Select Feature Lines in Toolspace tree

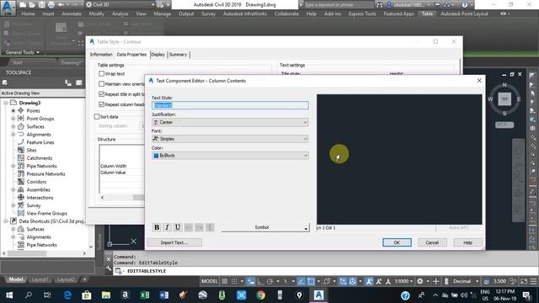(40, 142)
